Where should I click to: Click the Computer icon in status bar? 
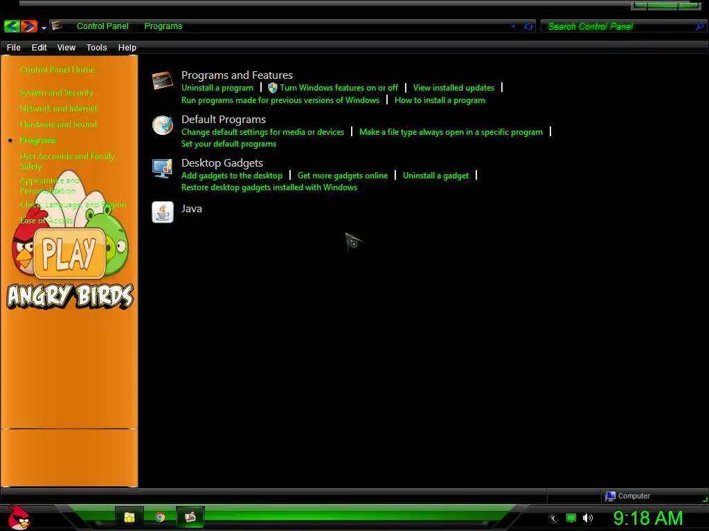(x=610, y=496)
